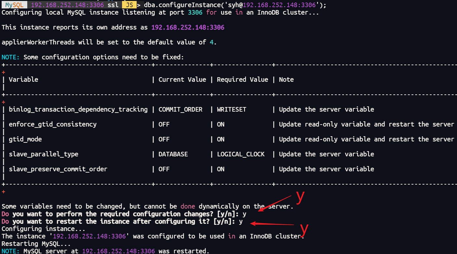Click the 'ssl' prompt segment
This screenshot has height=254, width=457.
point(113,5)
